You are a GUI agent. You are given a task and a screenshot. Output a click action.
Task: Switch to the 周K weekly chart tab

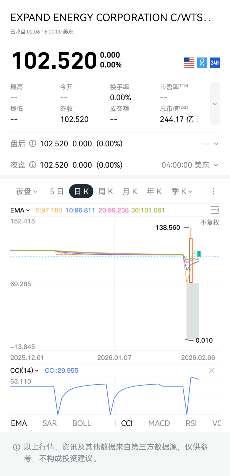(105, 192)
